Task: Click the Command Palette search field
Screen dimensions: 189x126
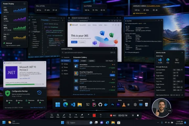Action: point(89,52)
